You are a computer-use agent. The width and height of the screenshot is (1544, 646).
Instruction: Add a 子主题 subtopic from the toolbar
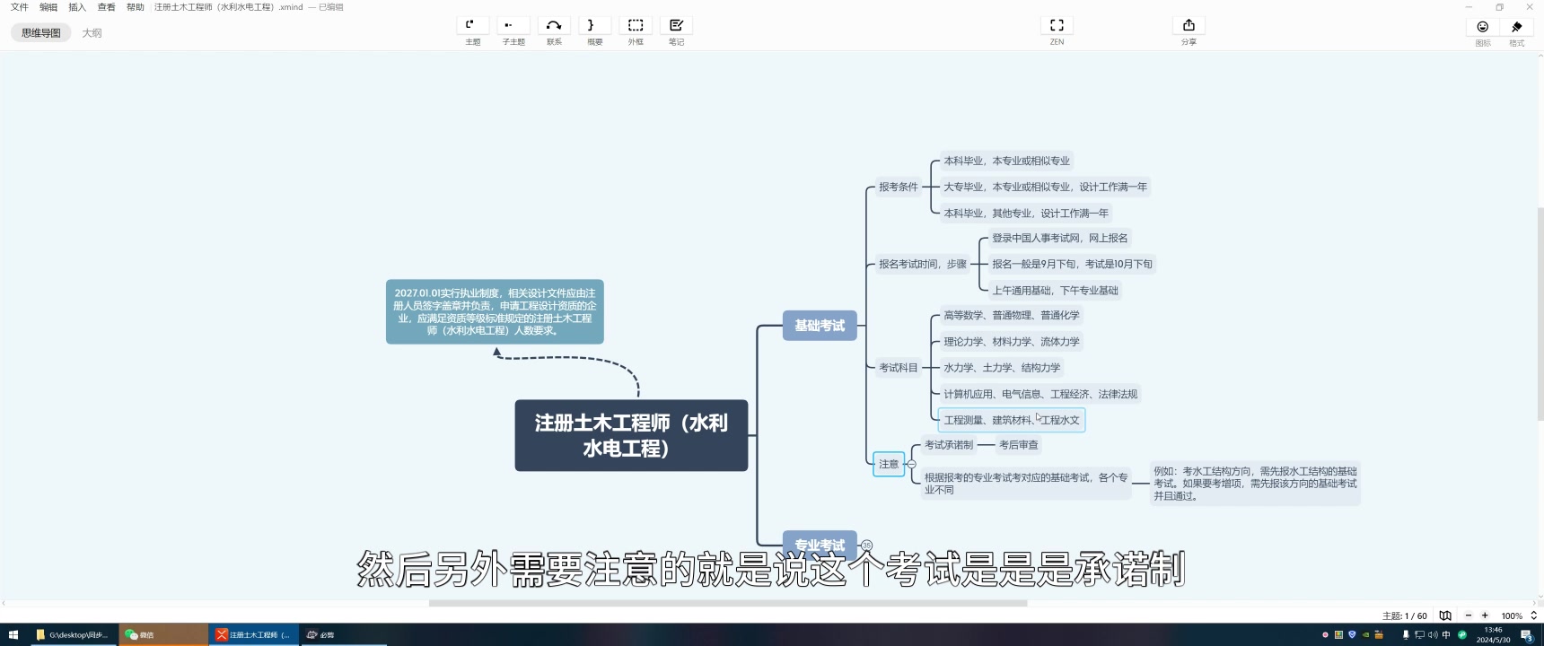(x=513, y=25)
